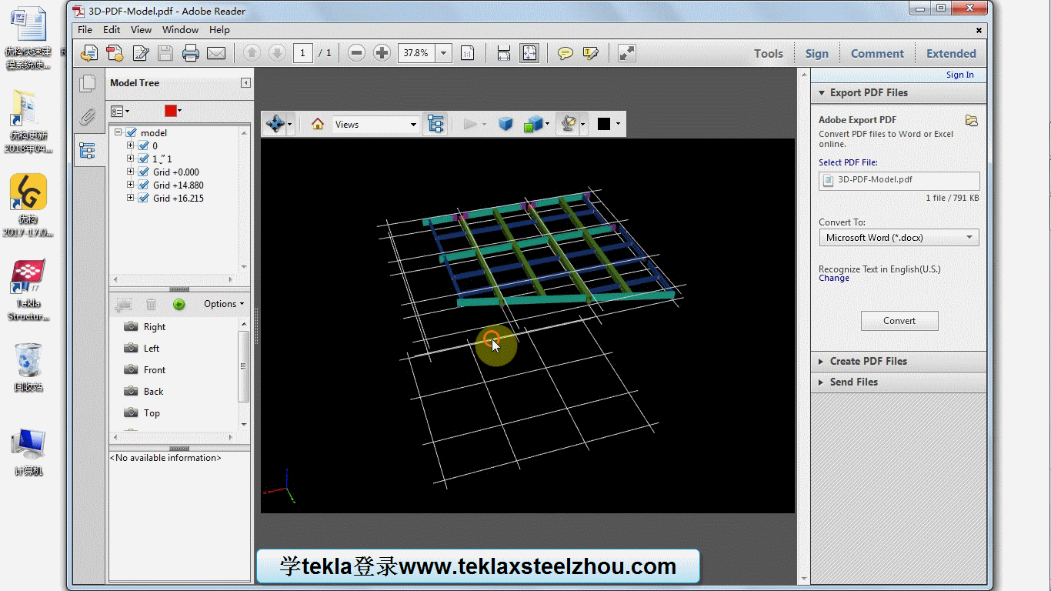
Task: Click the Sign In link
Action: click(x=959, y=75)
